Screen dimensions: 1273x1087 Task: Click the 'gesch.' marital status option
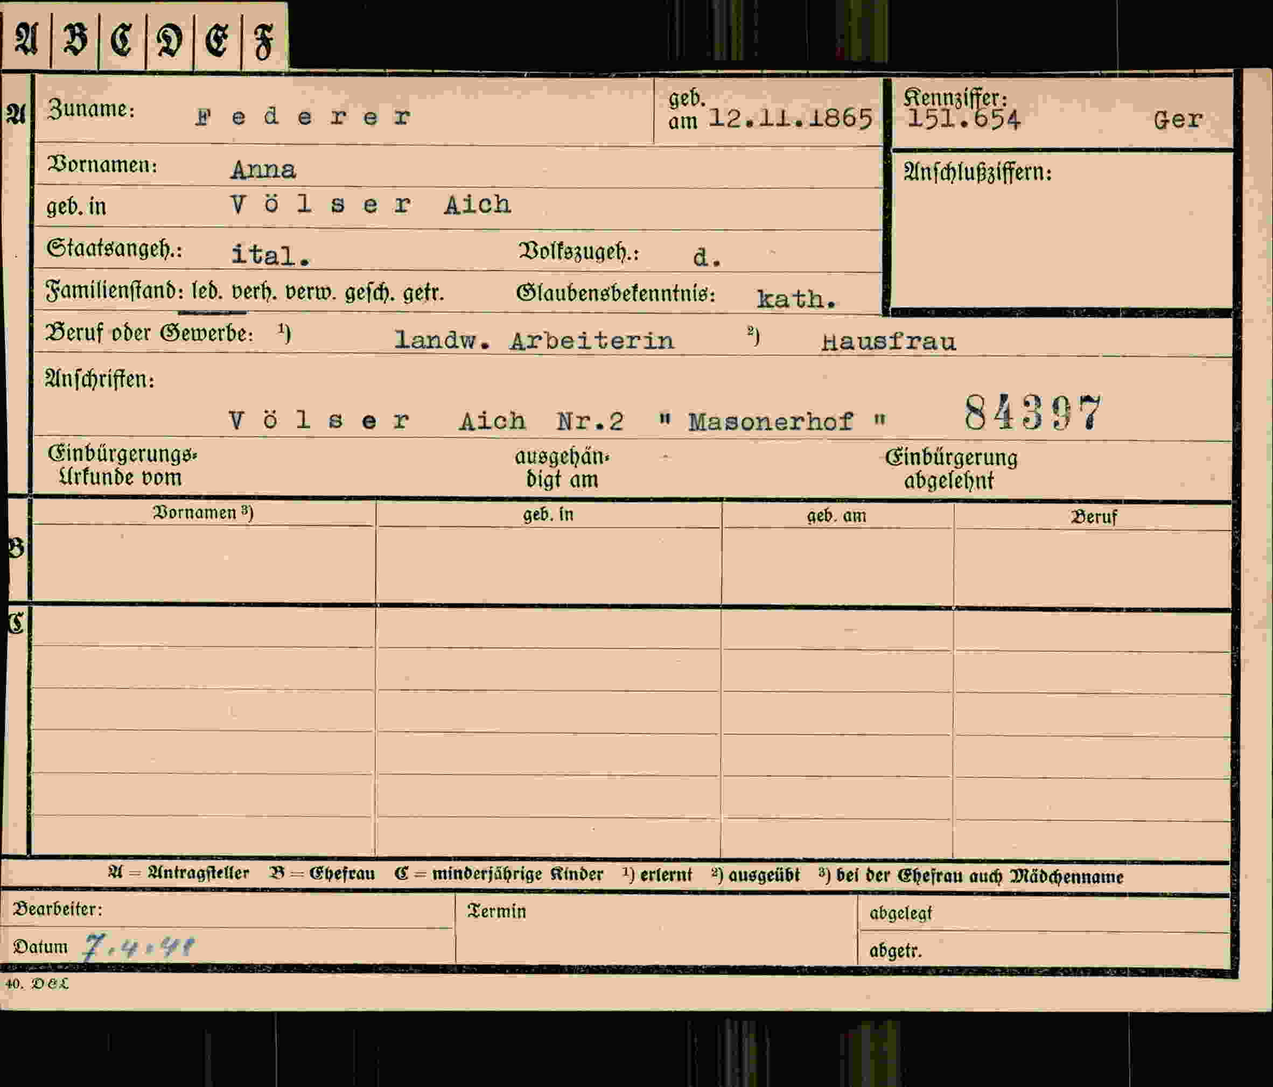tap(370, 293)
